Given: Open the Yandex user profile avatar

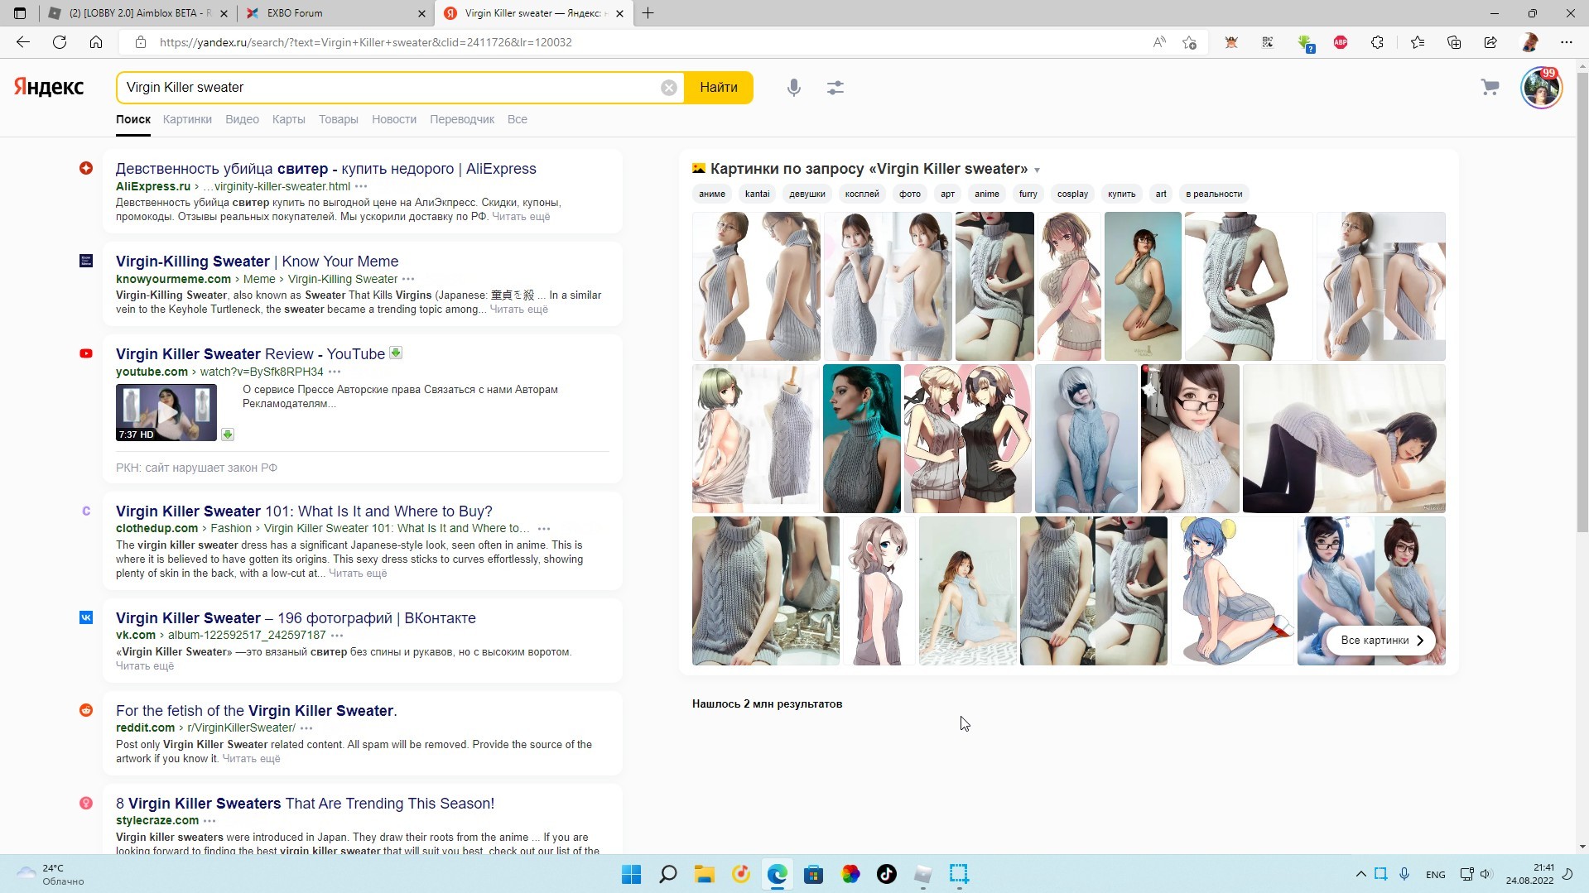Looking at the screenshot, I should coord(1541,88).
